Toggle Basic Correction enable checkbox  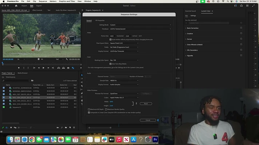[241, 28]
